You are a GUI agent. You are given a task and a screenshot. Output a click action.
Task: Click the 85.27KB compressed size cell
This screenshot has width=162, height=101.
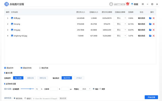click(94, 24)
